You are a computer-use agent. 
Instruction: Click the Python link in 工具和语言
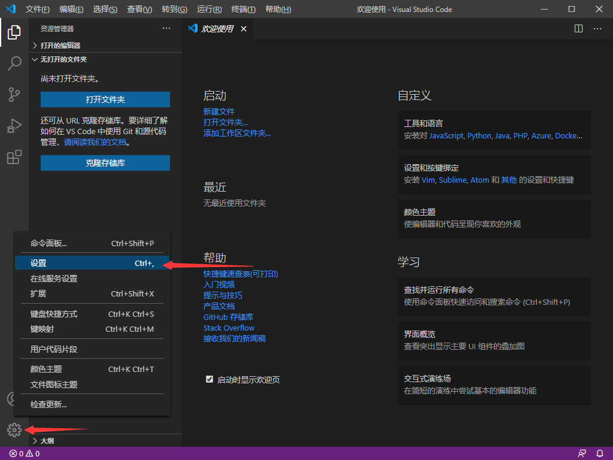coord(480,136)
